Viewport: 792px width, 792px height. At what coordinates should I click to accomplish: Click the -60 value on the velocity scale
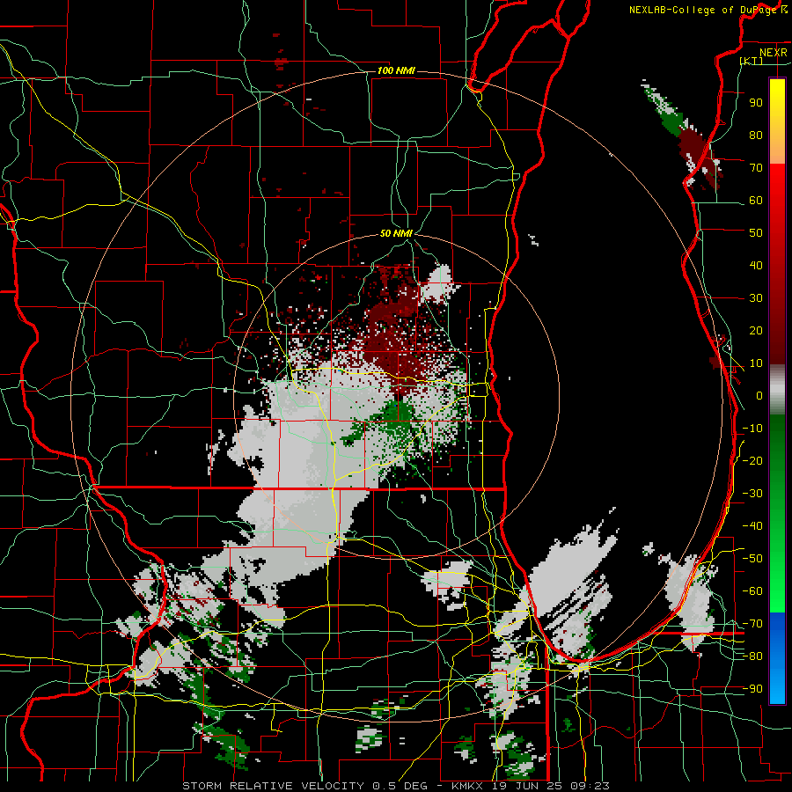click(752, 591)
